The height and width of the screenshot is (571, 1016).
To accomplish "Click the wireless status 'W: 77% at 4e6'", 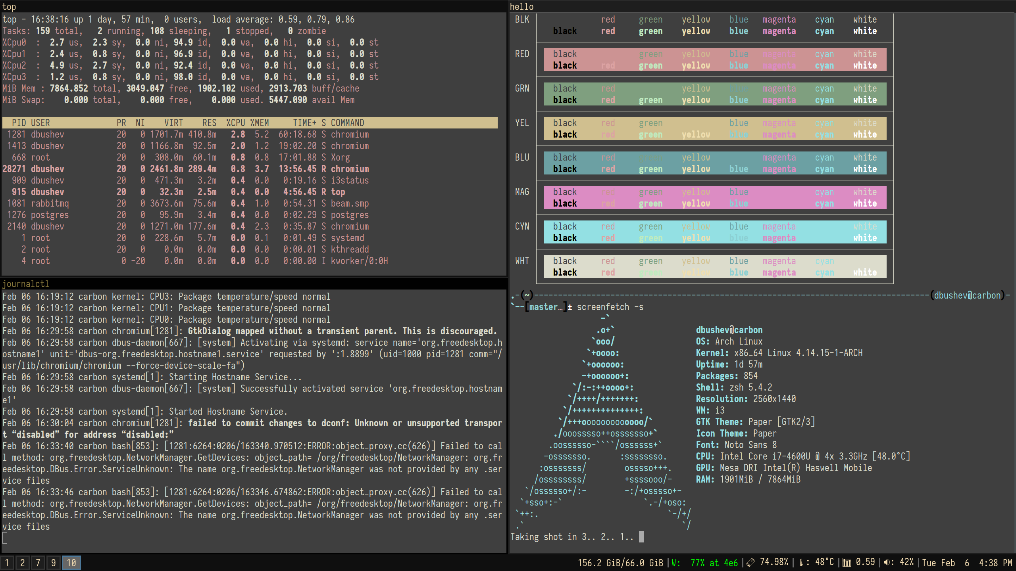I will 704,563.
